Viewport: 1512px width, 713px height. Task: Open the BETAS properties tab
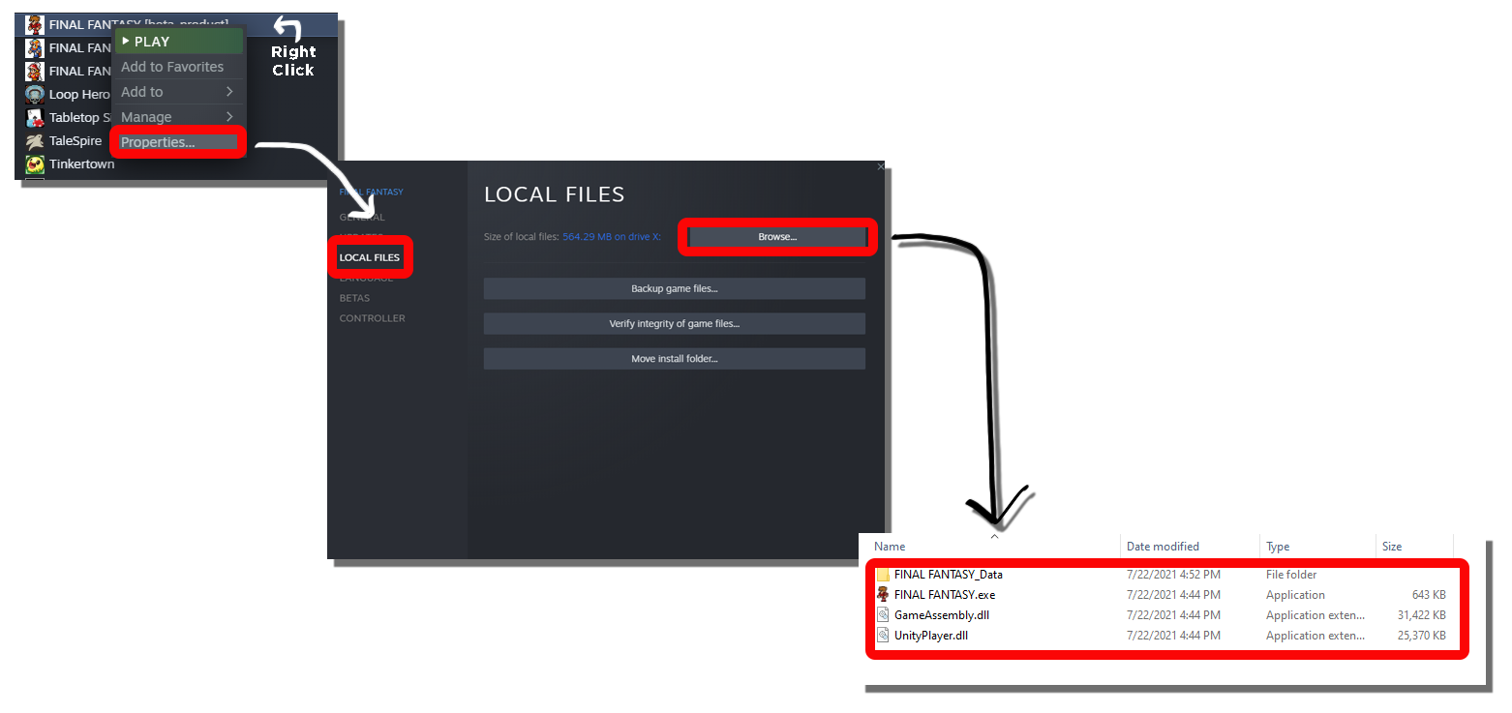point(354,298)
